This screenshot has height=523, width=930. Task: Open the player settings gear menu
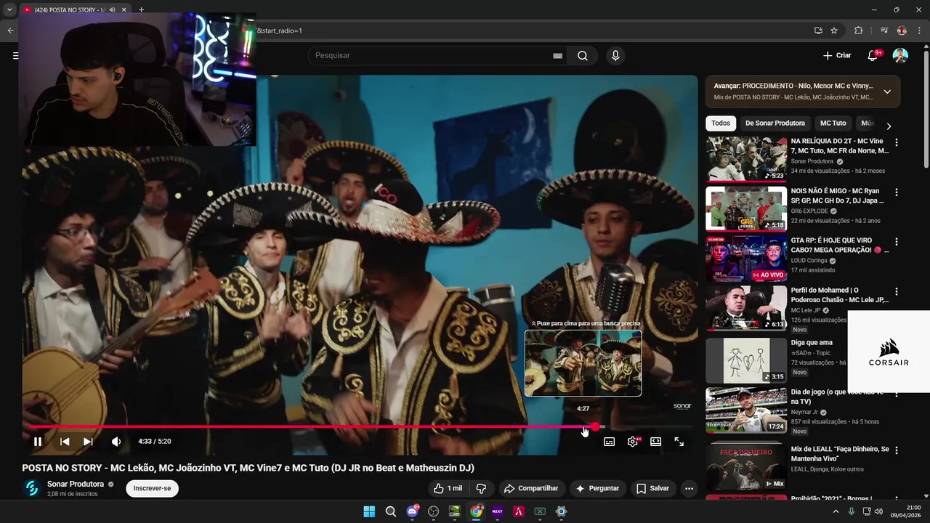pyautogui.click(x=633, y=442)
